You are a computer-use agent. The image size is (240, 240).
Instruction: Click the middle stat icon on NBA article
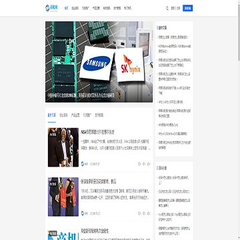(144, 164)
